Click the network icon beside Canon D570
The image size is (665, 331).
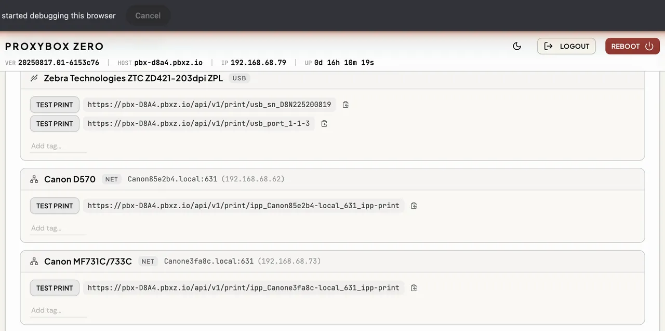pos(34,179)
